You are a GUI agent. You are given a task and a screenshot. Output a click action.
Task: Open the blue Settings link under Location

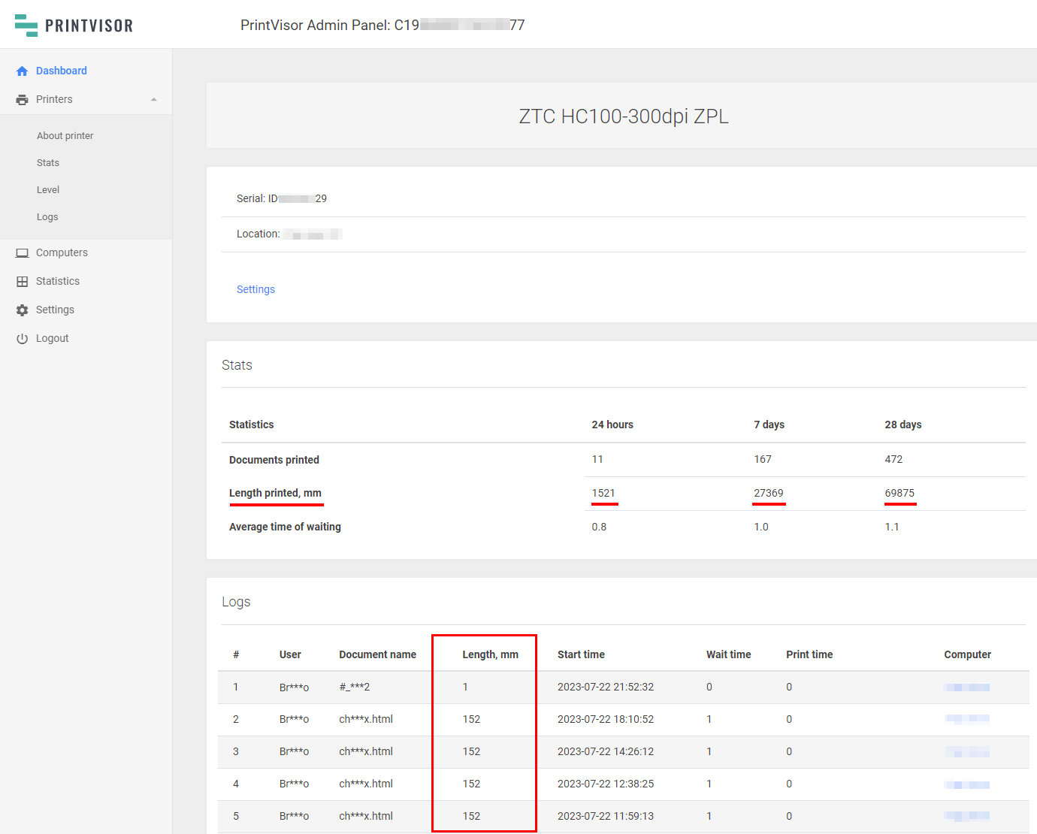[255, 289]
